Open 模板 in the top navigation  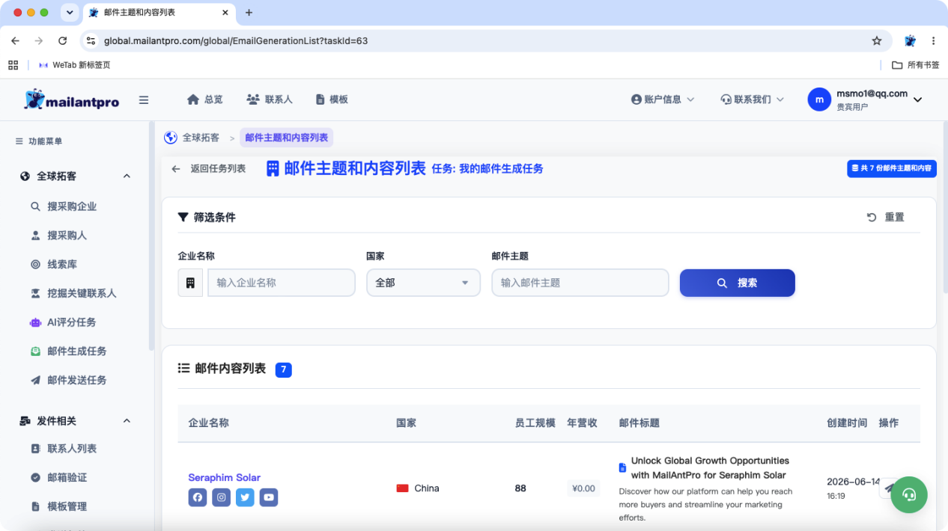click(331, 99)
